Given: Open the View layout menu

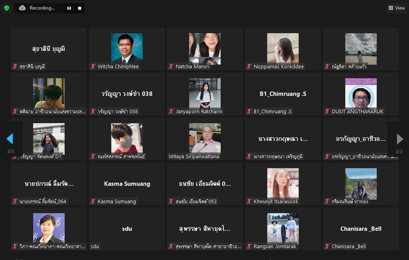Looking at the screenshot, I should click(397, 8).
